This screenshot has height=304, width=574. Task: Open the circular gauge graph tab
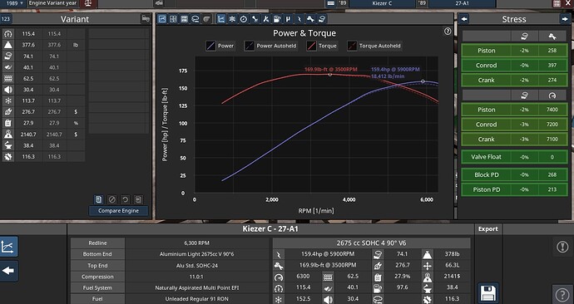pyautogui.click(x=244, y=19)
